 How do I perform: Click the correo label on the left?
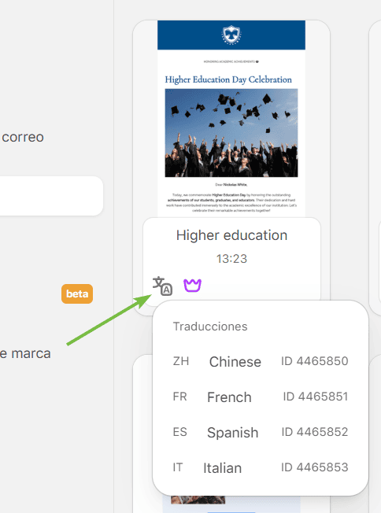coord(23,137)
